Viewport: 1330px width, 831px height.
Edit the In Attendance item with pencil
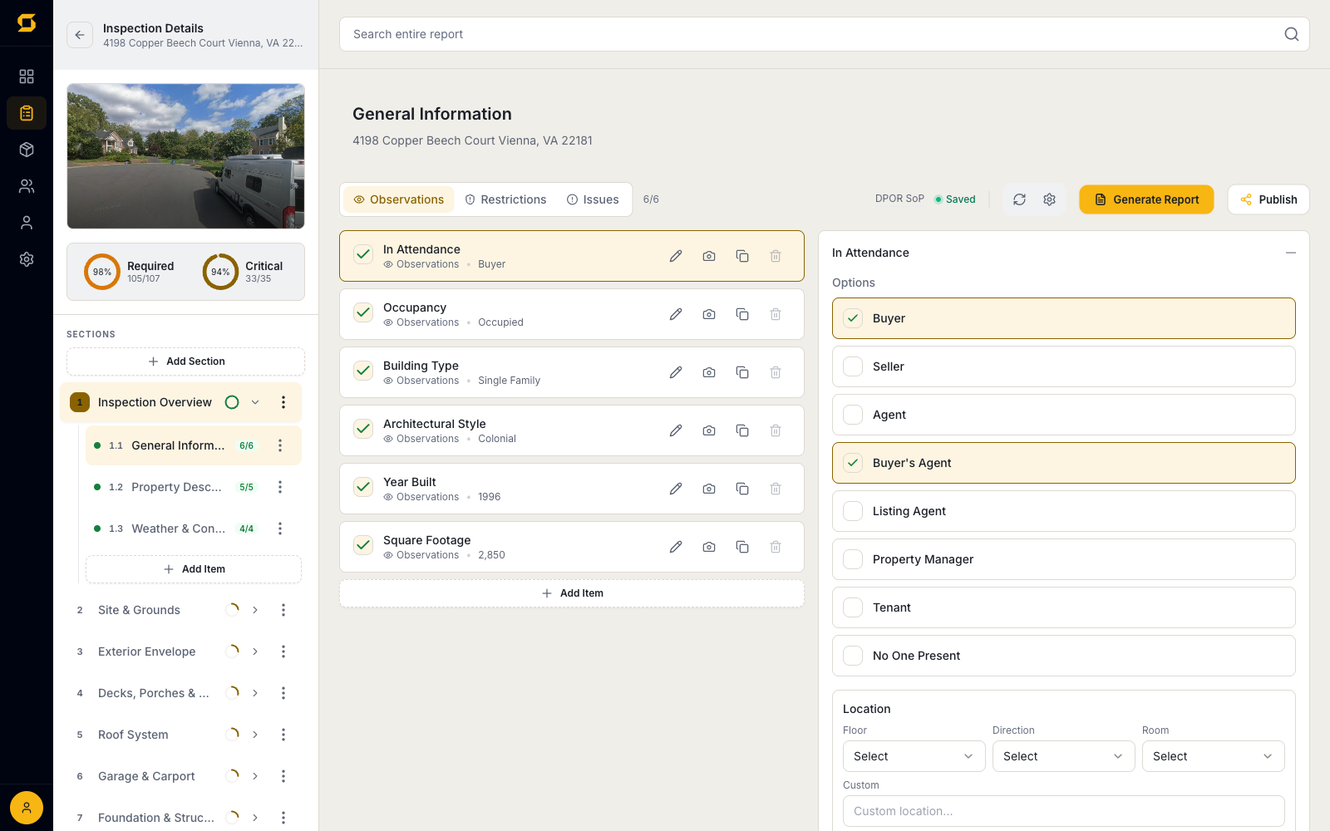coord(676,256)
